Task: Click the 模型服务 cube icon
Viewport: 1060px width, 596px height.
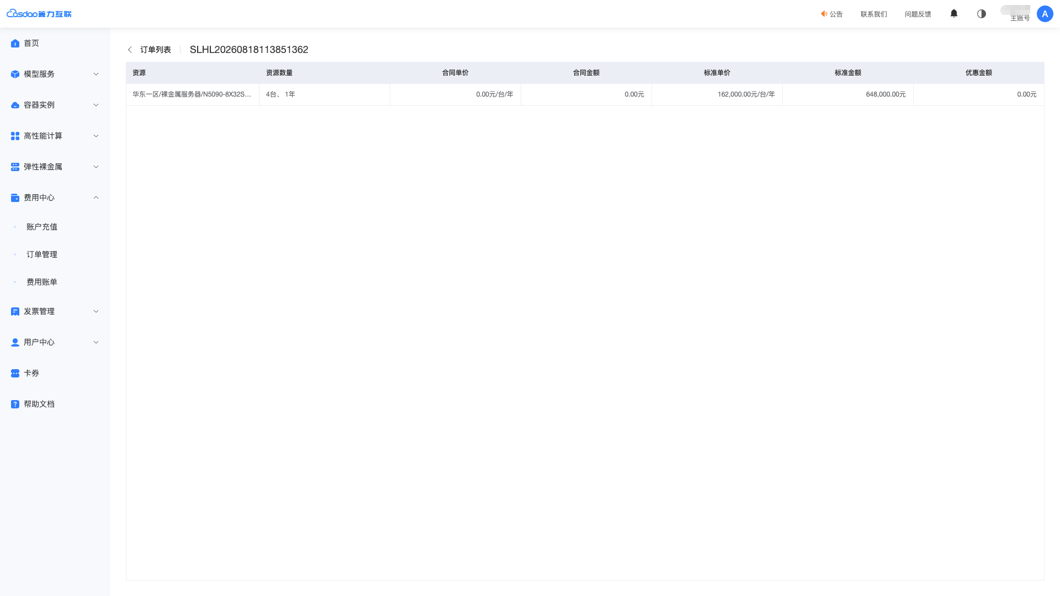Action: (15, 74)
